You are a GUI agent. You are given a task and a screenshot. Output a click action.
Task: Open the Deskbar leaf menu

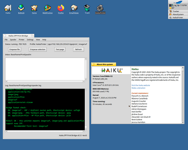coord(178,2)
